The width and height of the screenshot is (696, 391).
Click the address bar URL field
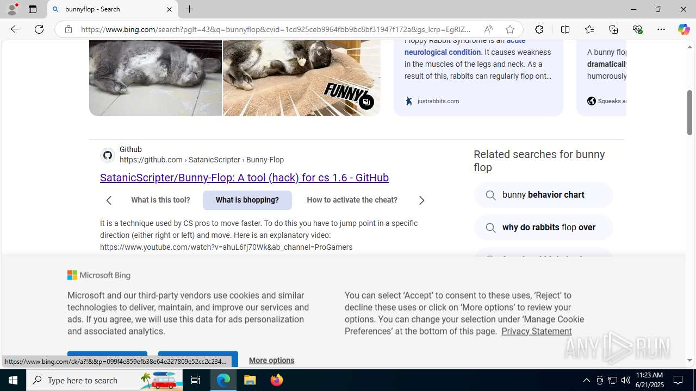(276, 29)
